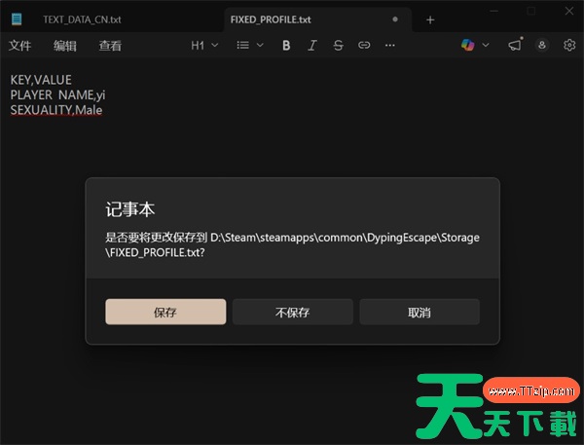Open more formatting options ellipsis
Viewport: 584px width, 445px height.
point(390,46)
